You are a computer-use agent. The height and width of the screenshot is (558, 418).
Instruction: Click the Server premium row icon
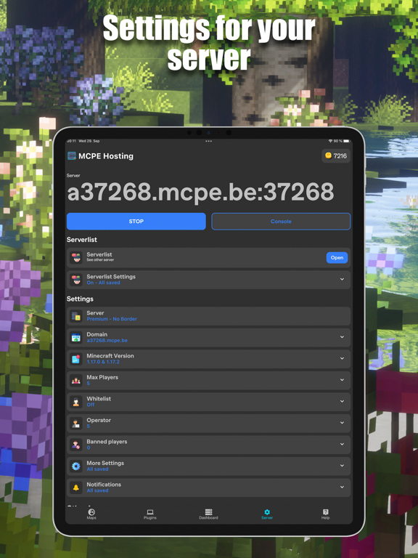pos(76,316)
